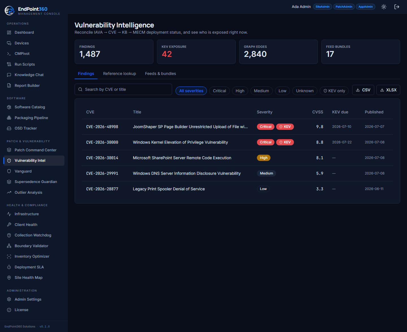Switch to the Findings tab
The width and height of the screenshot is (407, 332).
coord(86,74)
